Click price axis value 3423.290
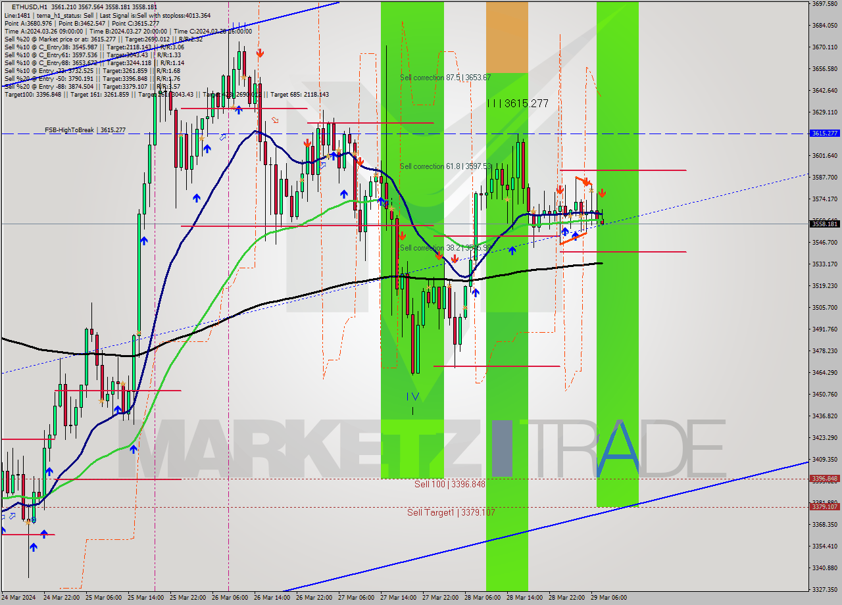842x605 pixels. tap(824, 438)
